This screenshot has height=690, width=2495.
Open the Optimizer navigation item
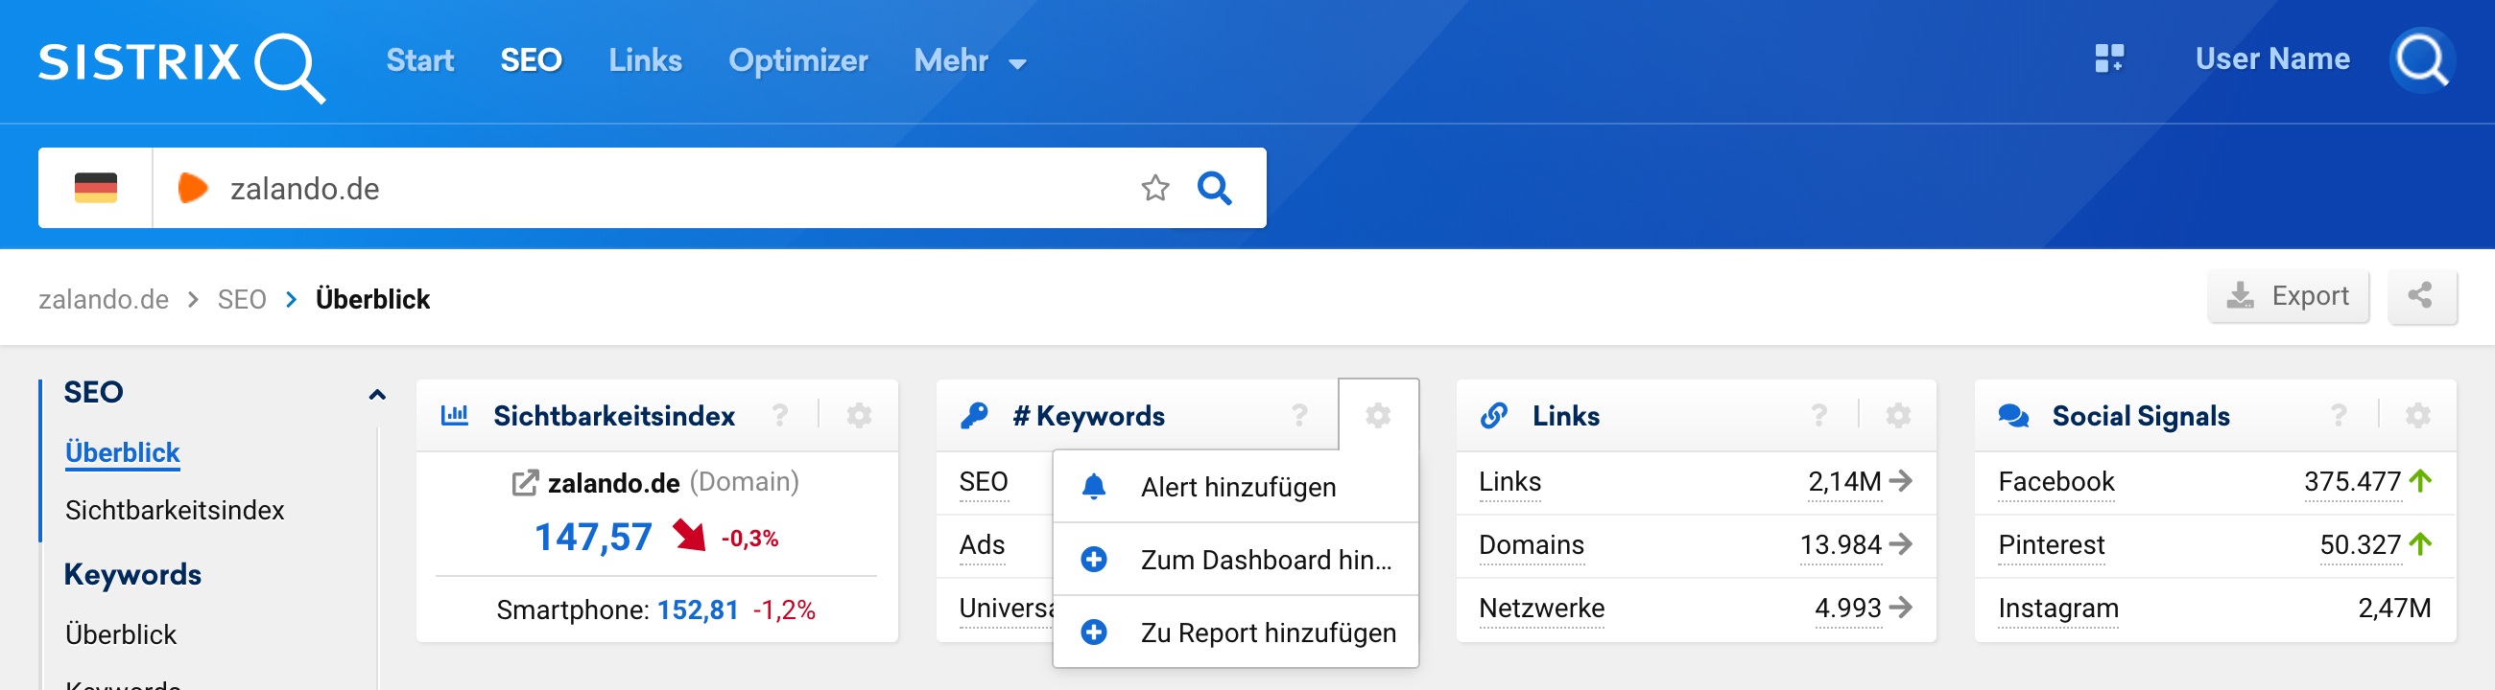pyautogui.click(x=798, y=61)
